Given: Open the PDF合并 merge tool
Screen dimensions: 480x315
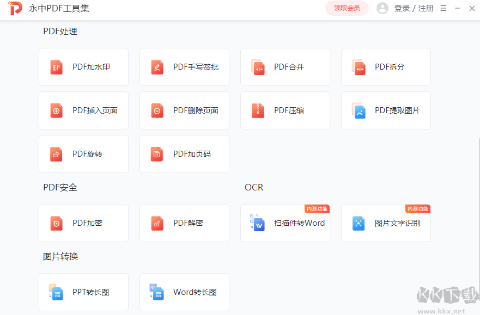Looking at the screenshot, I should [x=285, y=67].
